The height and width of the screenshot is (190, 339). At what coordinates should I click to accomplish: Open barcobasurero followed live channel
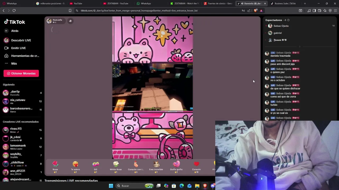click(22, 110)
